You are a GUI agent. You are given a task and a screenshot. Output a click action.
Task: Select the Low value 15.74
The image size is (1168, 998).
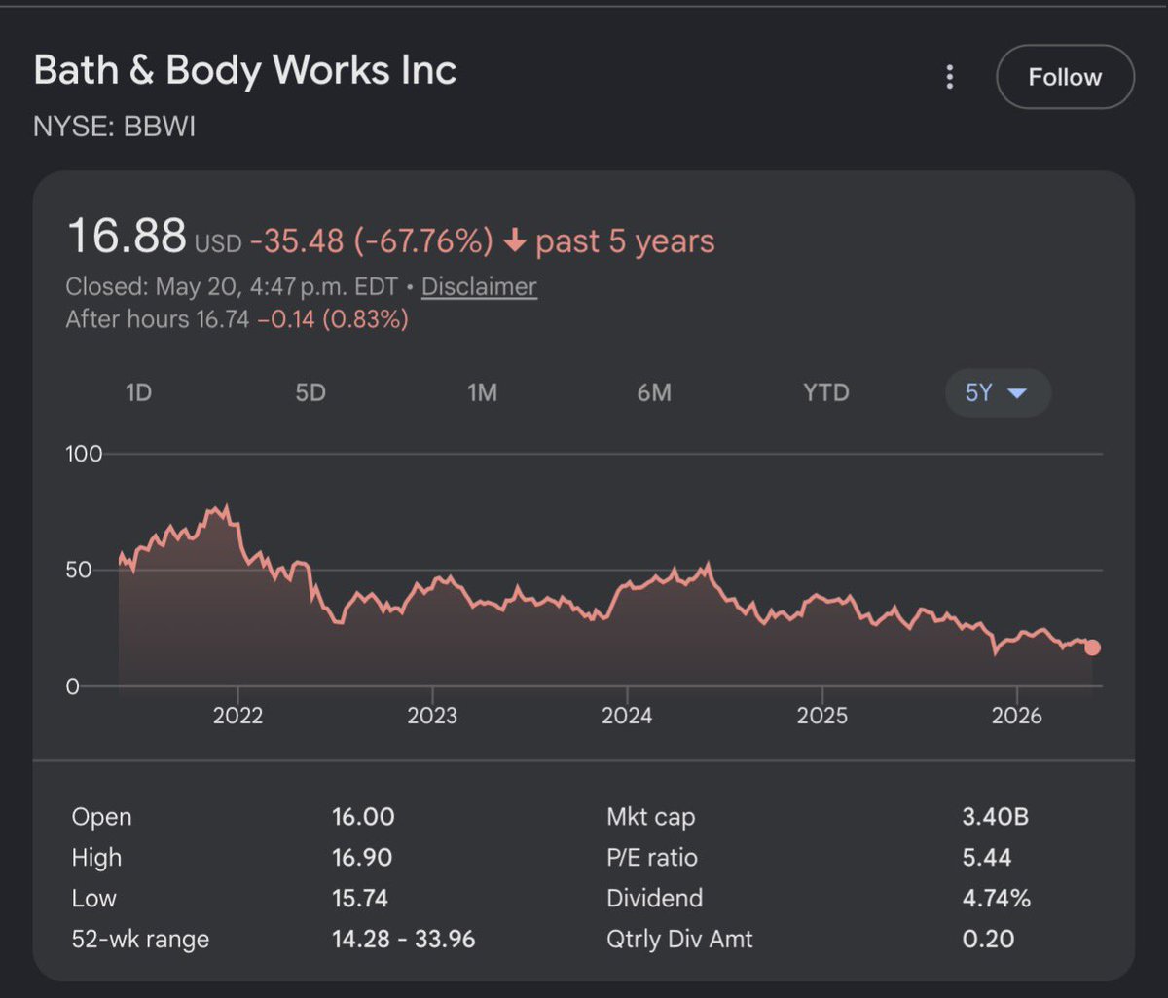click(360, 899)
